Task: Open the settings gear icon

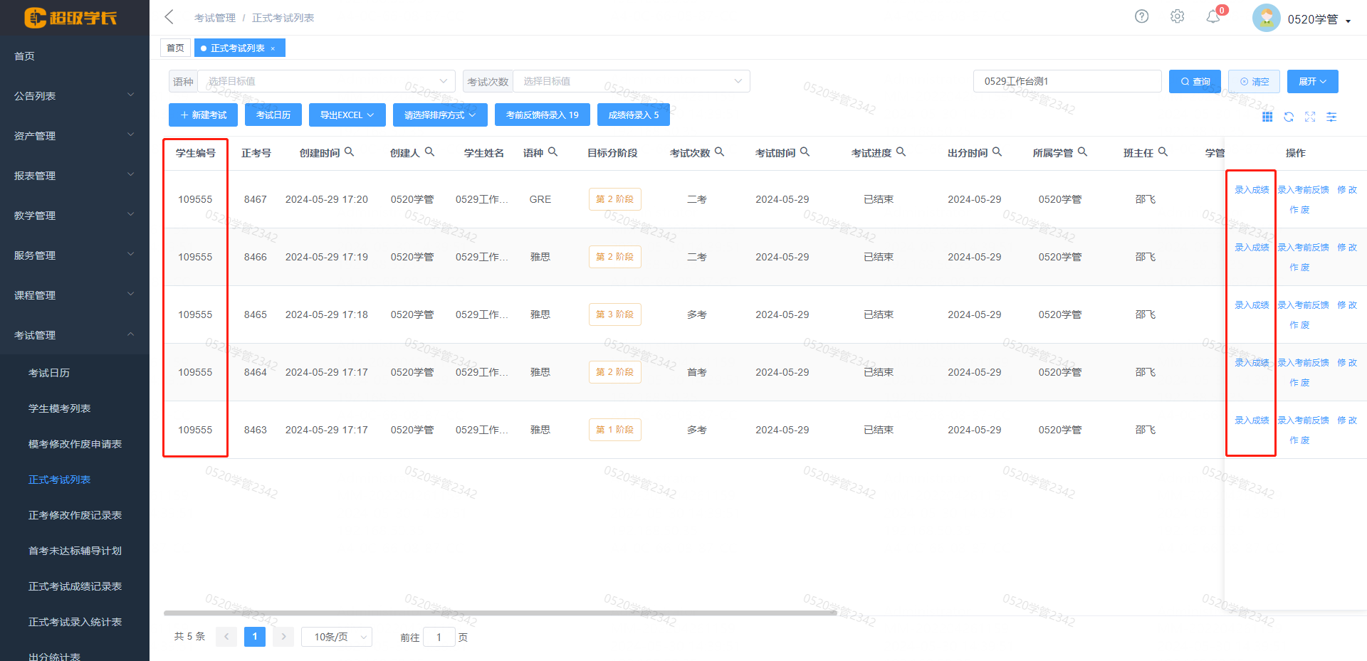Action: pos(1177,16)
